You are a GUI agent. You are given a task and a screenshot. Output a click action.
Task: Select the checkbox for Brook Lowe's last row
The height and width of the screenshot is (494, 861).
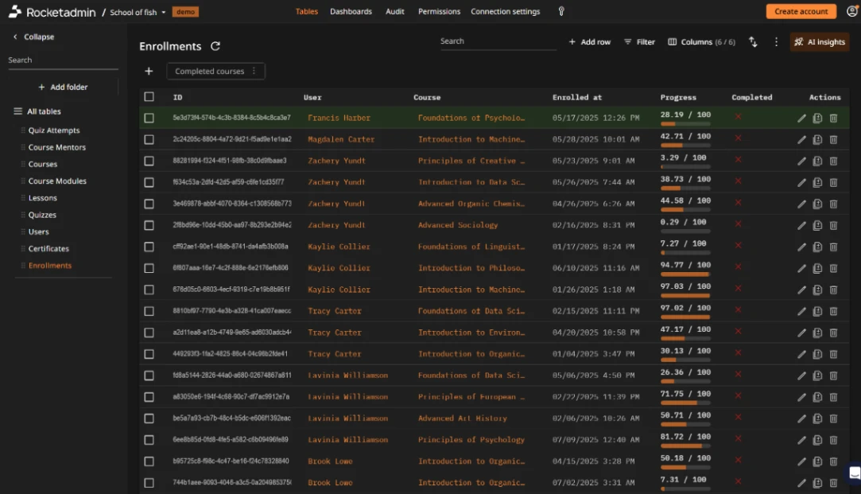[149, 482]
